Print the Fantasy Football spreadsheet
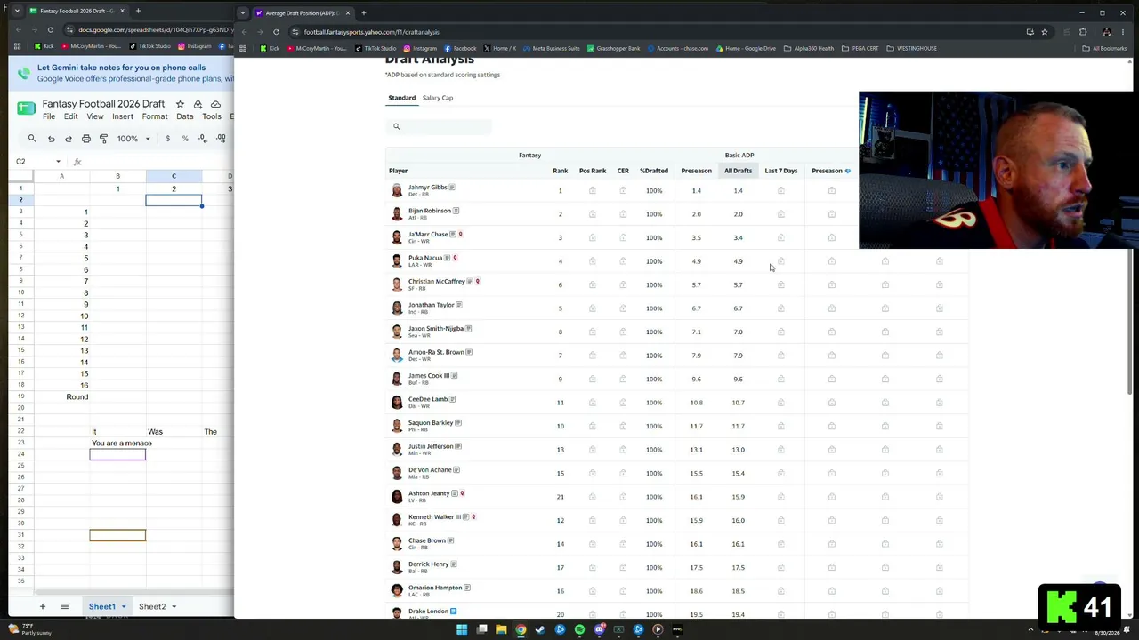The image size is (1139, 640). tap(85, 139)
